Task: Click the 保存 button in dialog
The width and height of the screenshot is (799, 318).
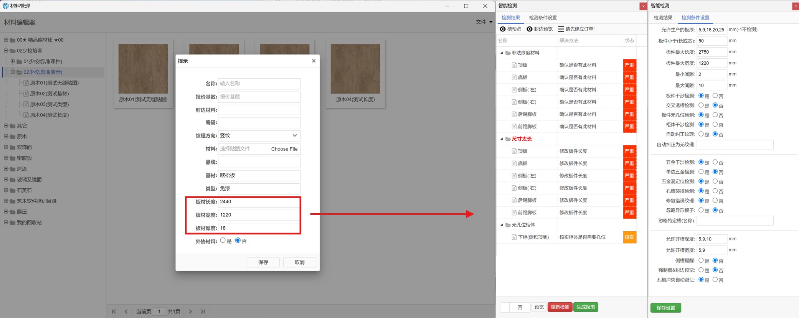Action: [x=263, y=262]
